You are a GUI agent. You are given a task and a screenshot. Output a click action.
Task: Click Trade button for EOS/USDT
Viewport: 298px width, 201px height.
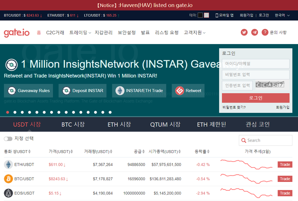click(x=285, y=193)
